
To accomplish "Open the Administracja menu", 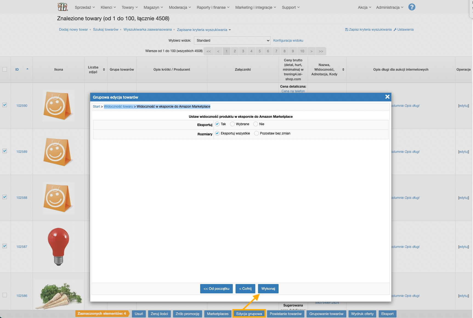I will coord(389,7).
